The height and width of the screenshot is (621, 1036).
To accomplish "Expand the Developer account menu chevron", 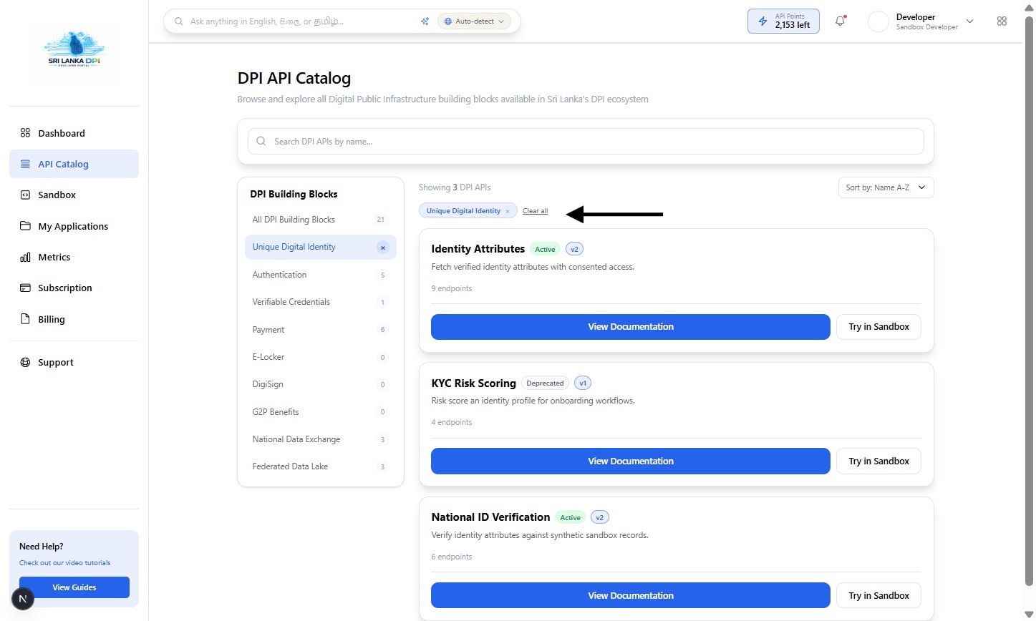I will coord(970,21).
